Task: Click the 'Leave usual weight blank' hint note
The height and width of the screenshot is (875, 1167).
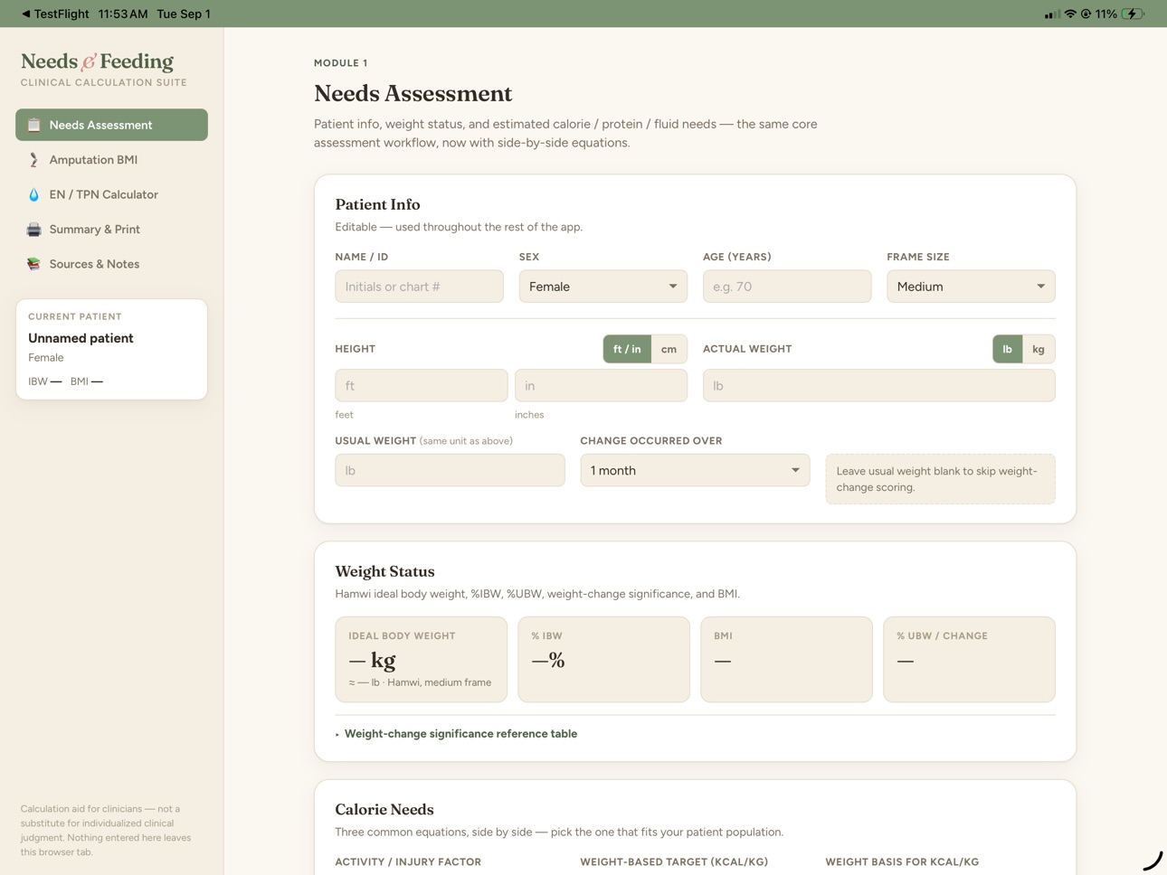Action: (x=940, y=479)
